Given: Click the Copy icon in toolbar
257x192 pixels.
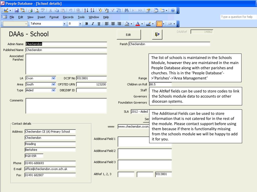Looking at the screenshot, I should (x=56, y=10).
